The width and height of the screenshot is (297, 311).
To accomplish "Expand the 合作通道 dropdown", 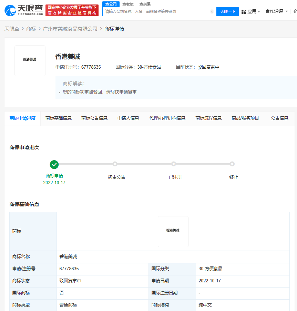I will coord(276,11).
